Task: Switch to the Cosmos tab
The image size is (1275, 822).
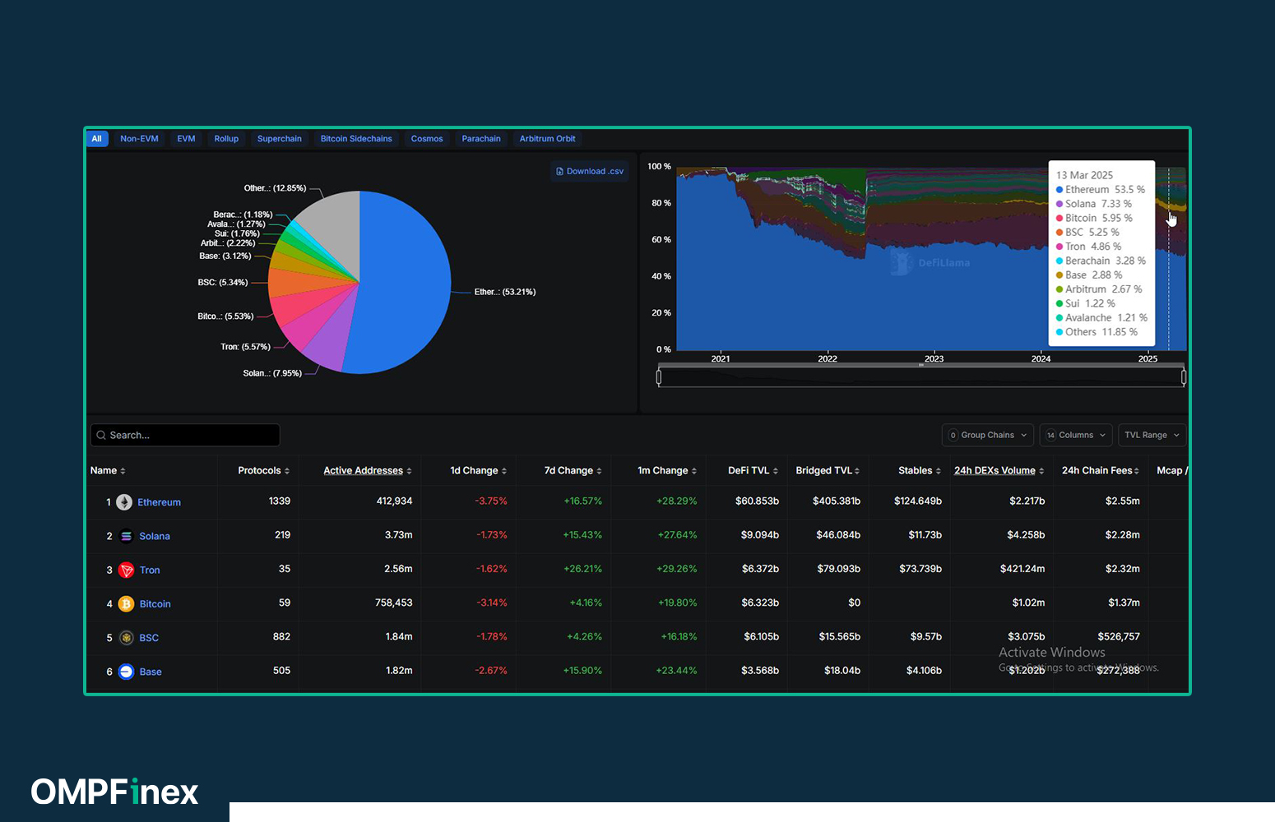Action: (427, 138)
